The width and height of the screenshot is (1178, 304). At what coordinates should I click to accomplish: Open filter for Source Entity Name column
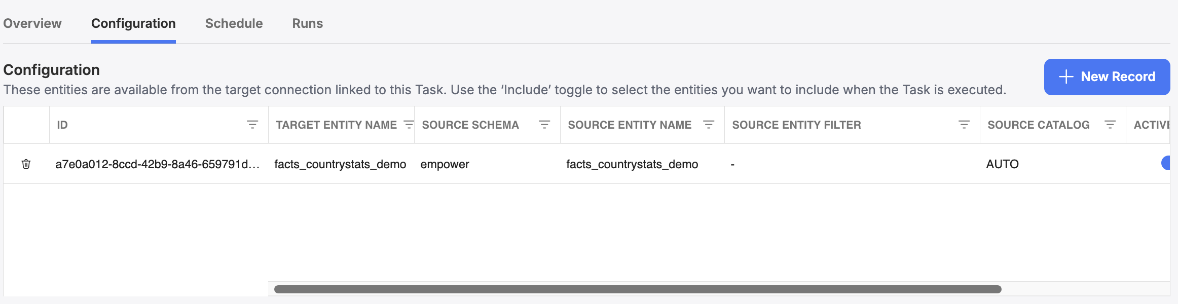point(709,125)
